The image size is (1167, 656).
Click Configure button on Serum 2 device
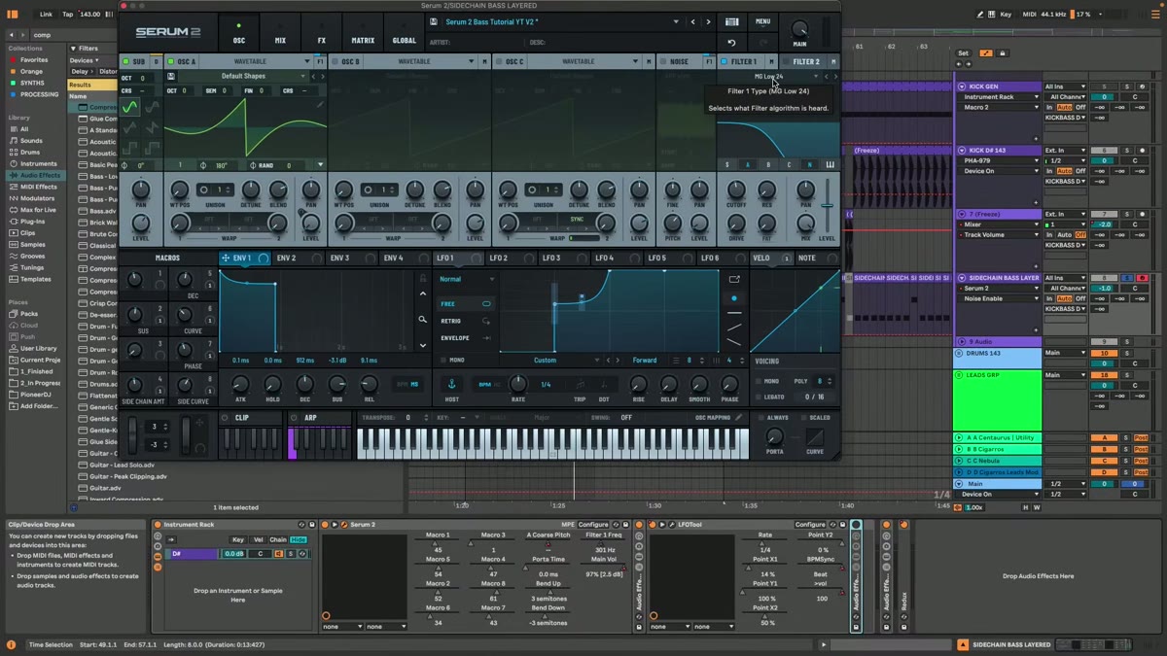click(593, 525)
